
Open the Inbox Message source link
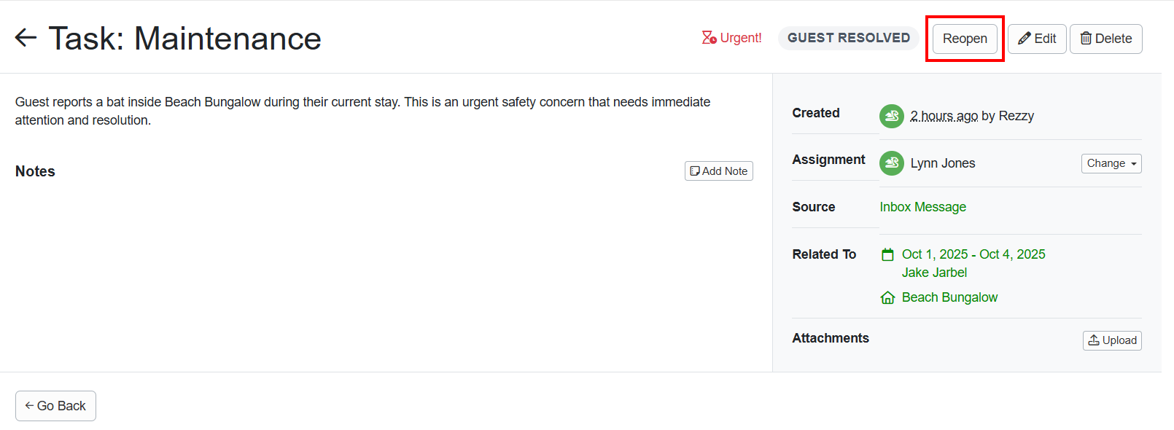tap(922, 207)
